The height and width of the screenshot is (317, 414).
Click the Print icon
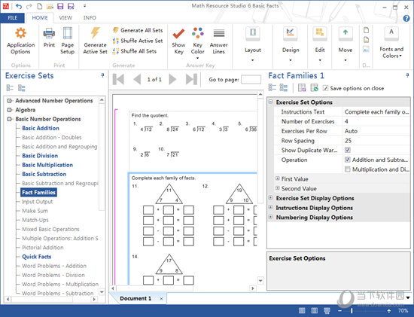click(49, 34)
